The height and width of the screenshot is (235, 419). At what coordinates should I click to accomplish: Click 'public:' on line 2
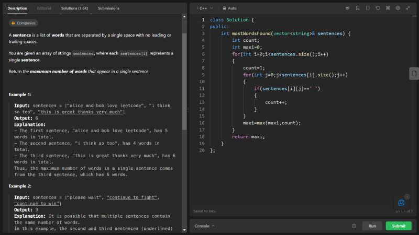pyautogui.click(x=219, y=27)
